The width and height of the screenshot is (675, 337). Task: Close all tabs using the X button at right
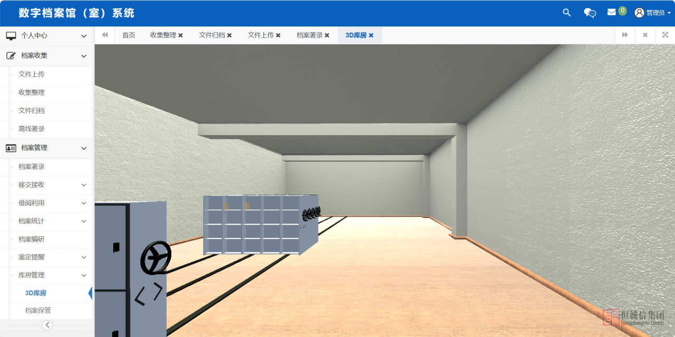click(645, 35)
